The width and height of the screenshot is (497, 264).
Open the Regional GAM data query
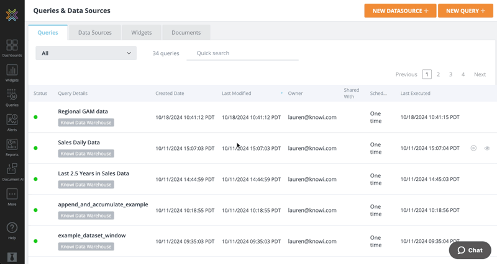(x=83, y=112)
